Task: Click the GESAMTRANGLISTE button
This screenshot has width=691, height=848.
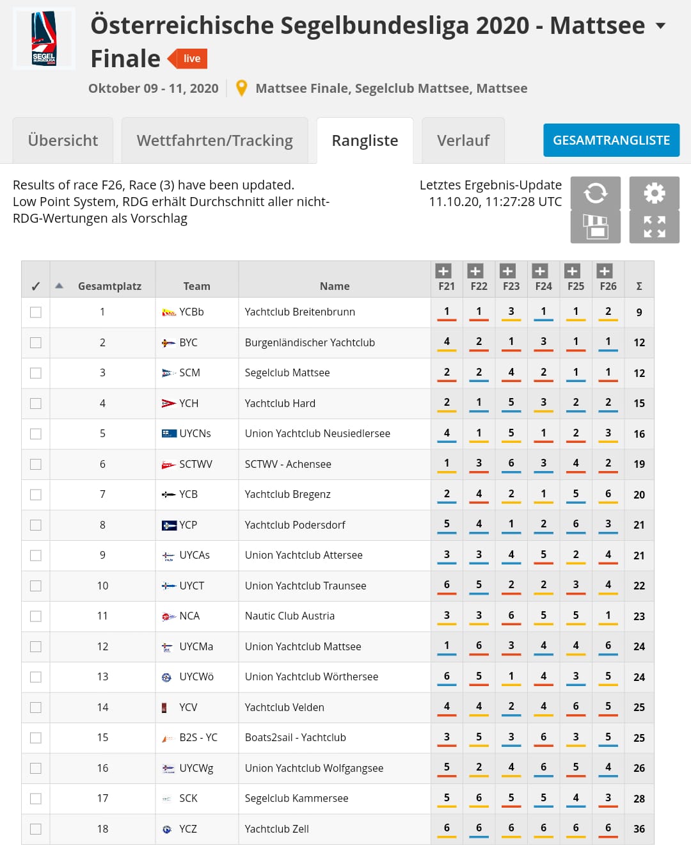Action: tap(612, 140)
